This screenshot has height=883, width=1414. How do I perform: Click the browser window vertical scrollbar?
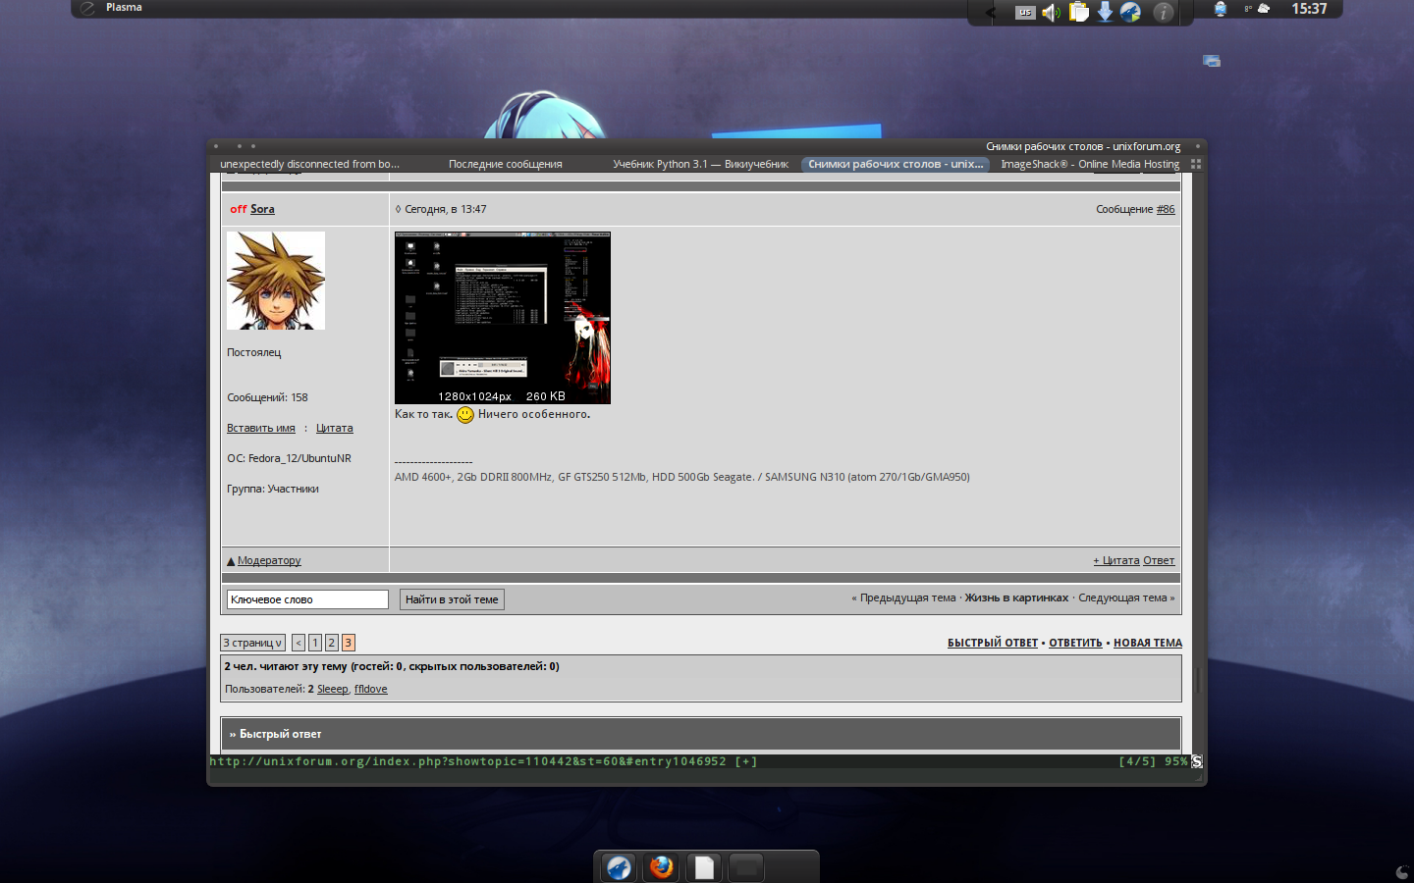tap(1198, 679)
